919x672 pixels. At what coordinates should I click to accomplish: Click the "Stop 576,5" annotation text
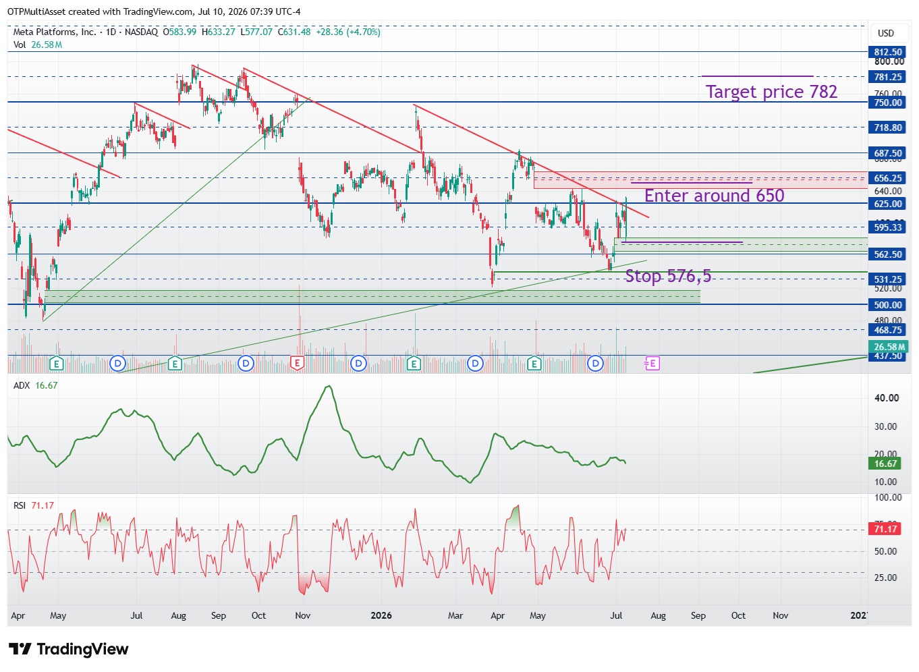tap(668, 276)
